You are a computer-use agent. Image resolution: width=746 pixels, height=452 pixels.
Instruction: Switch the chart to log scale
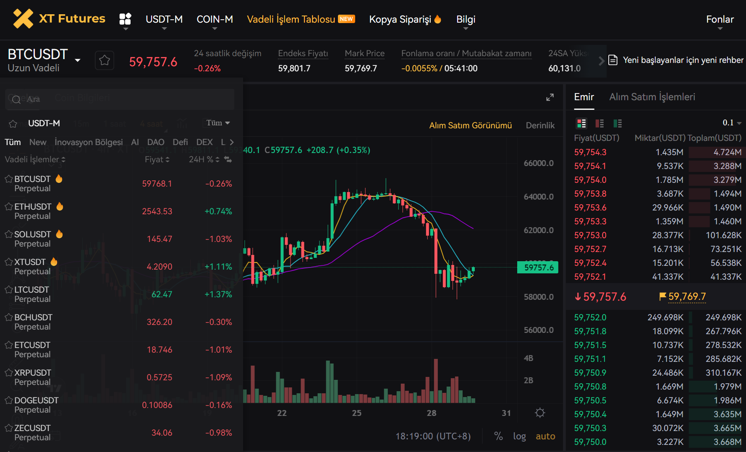520,436
